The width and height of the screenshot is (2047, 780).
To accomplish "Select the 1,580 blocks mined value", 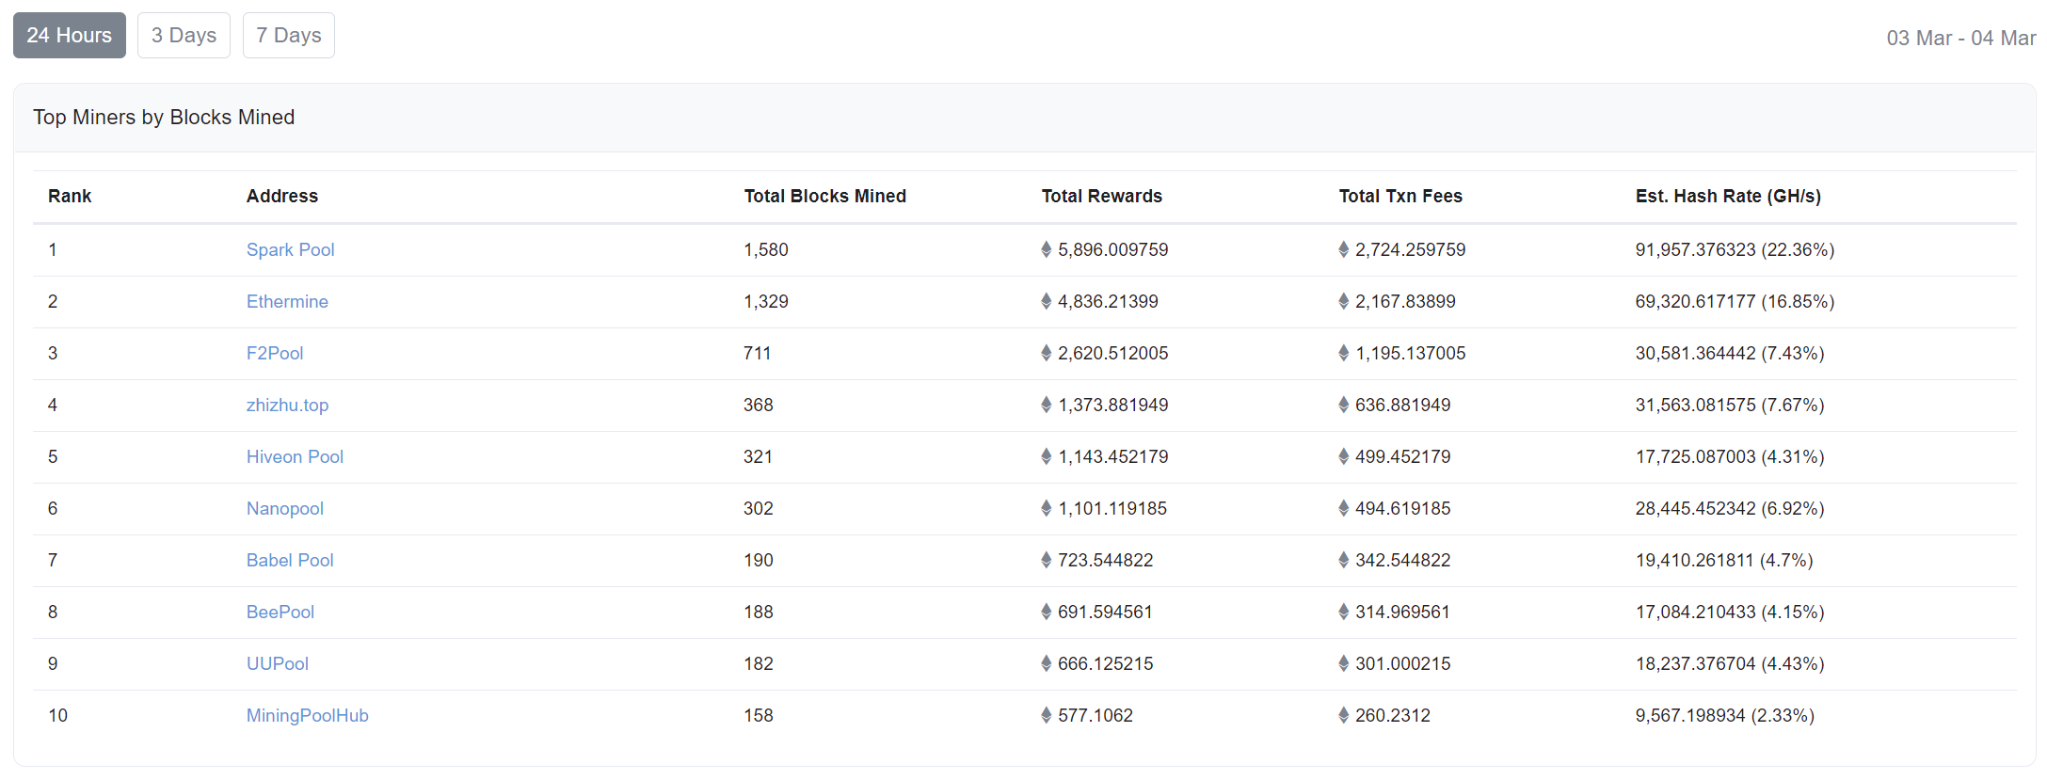I will tap(766, 250).
